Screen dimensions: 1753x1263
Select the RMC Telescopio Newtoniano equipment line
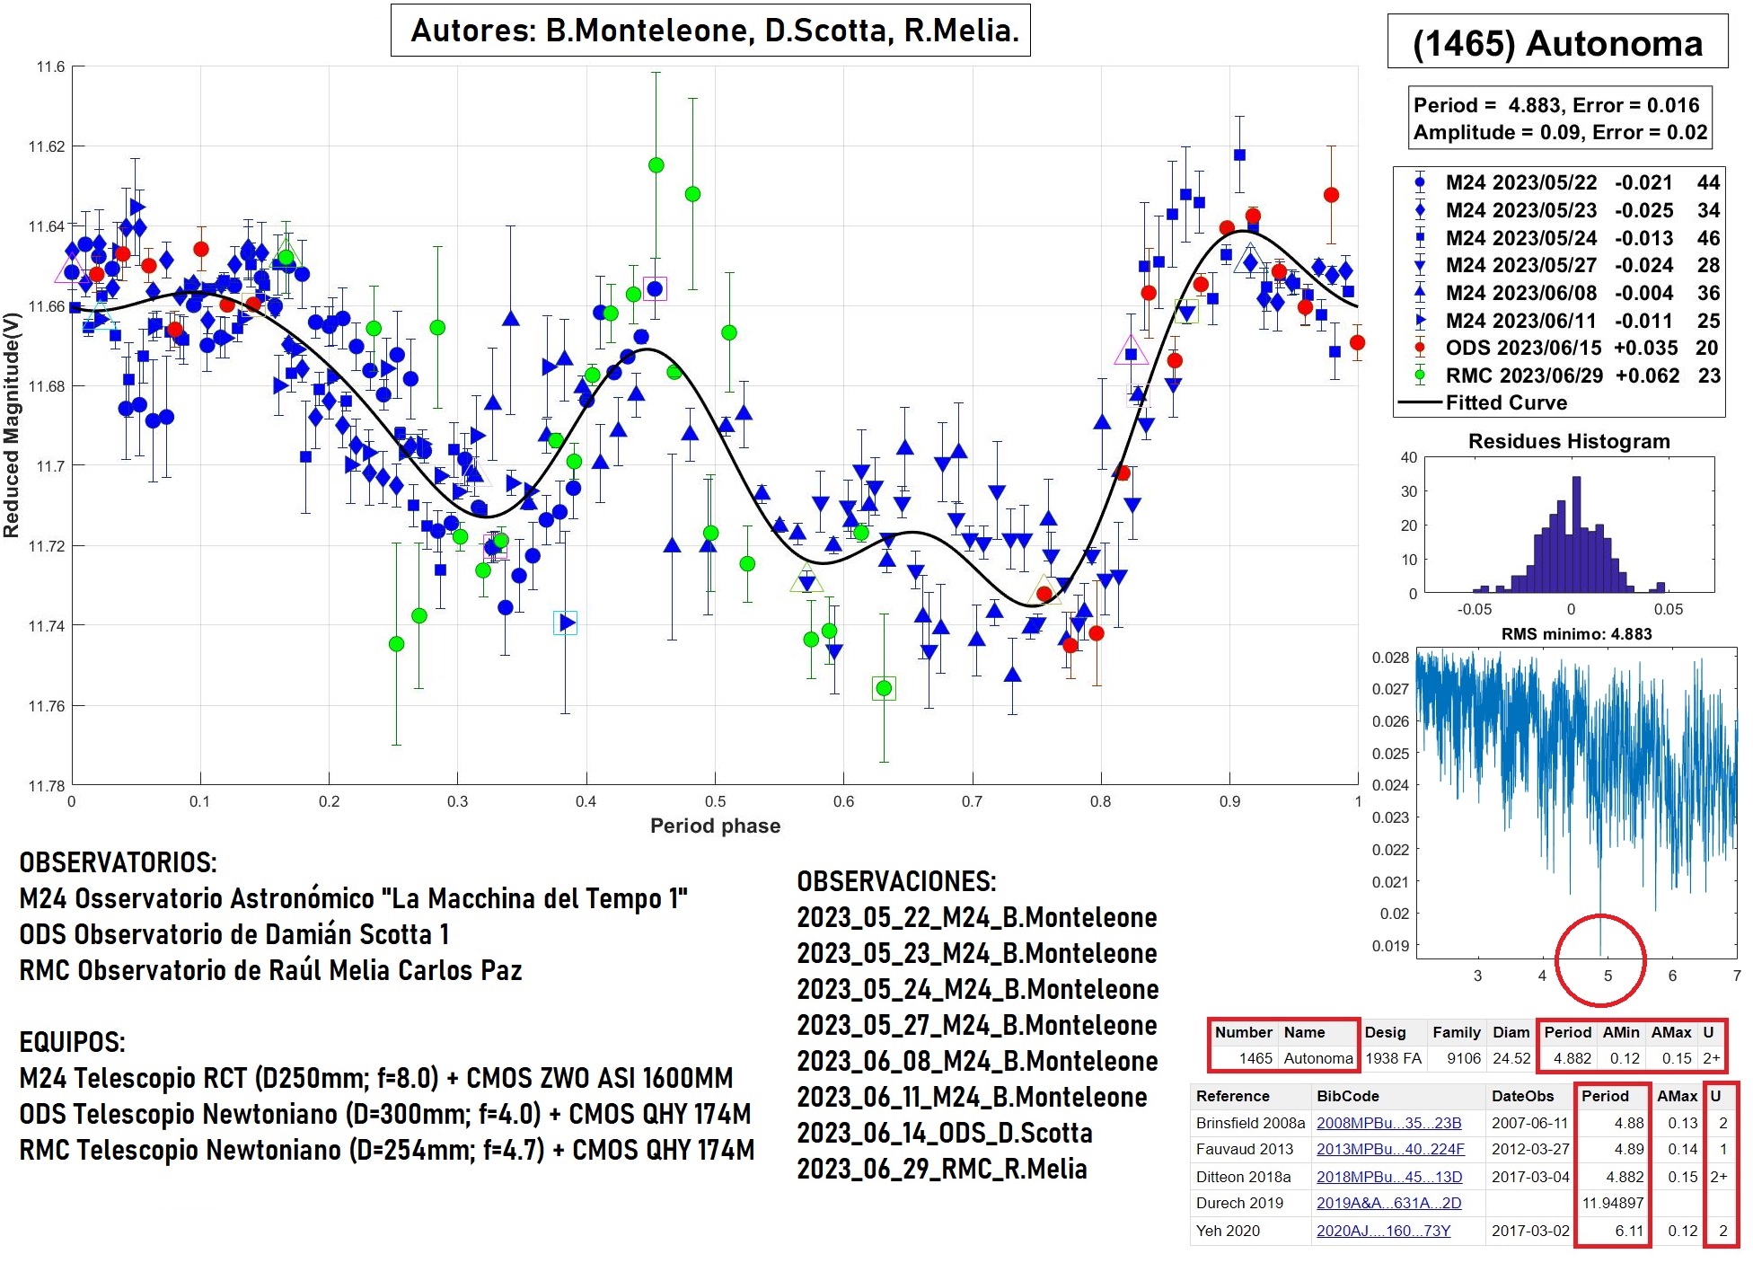coord(386,1150)
